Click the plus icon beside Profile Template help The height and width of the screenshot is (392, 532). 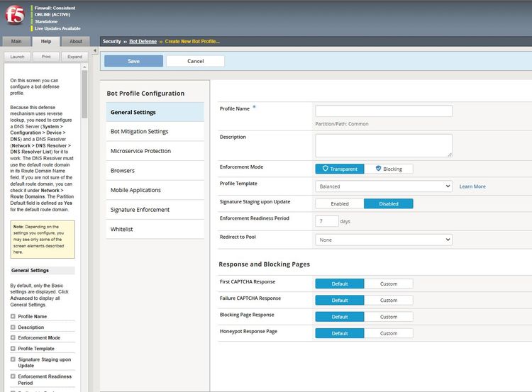(13, 349)
